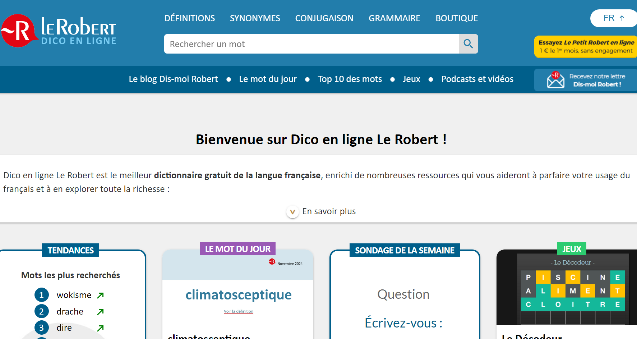
Task: Open Le mot du jour page
Action: 268,79
